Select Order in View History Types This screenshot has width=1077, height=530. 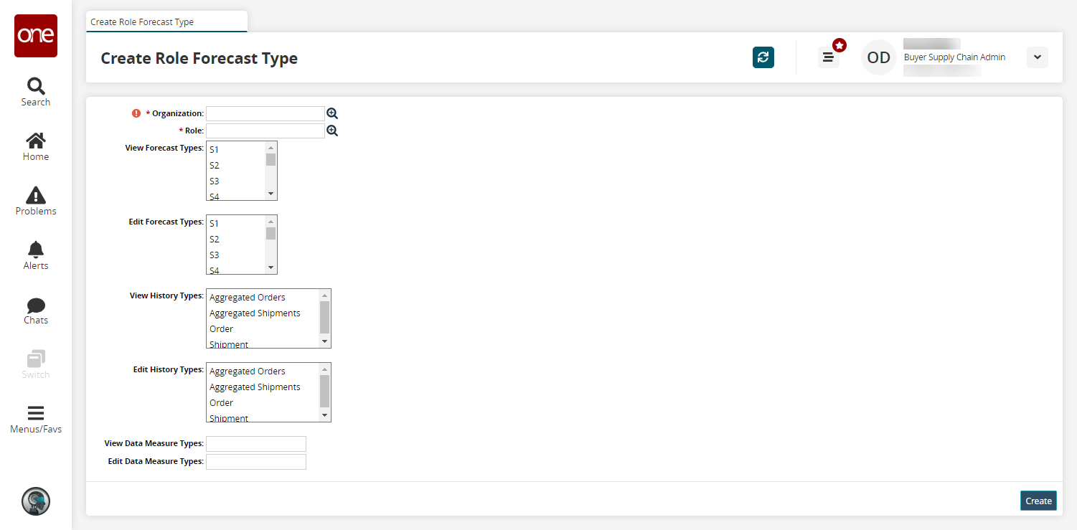(x=263, y=329)
